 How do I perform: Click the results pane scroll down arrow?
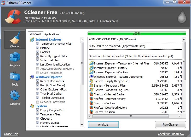tap(184, 112)
